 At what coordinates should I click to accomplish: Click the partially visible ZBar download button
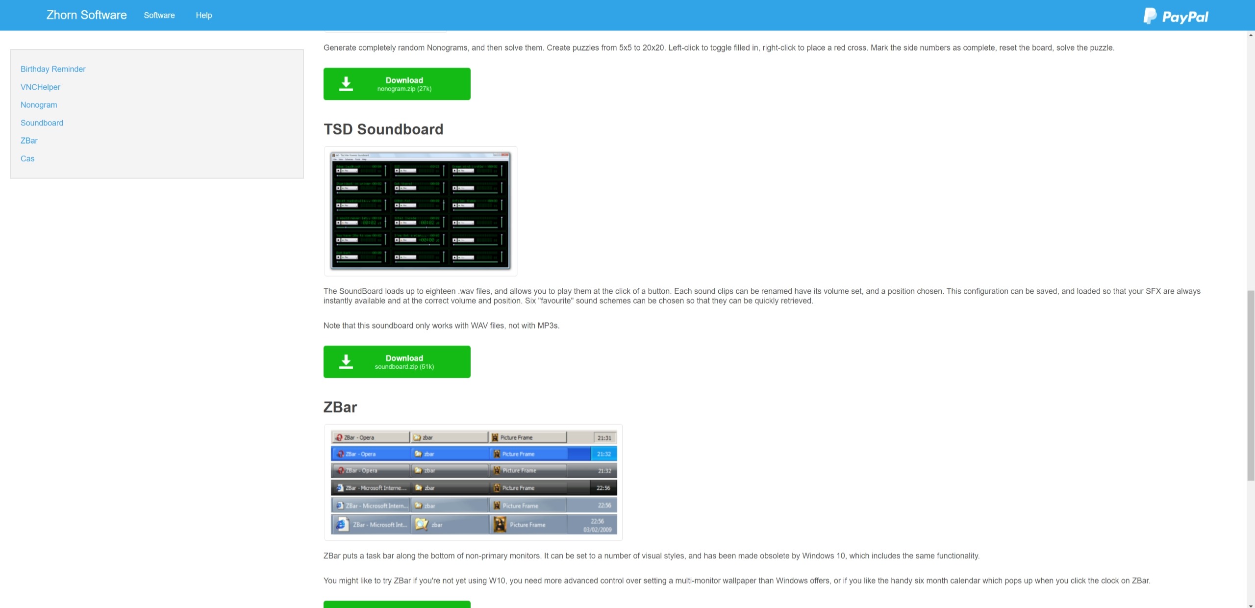coord(397,604)
